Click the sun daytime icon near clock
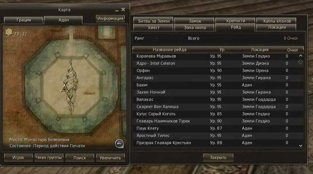313x174 pixels. coord(9,32)
